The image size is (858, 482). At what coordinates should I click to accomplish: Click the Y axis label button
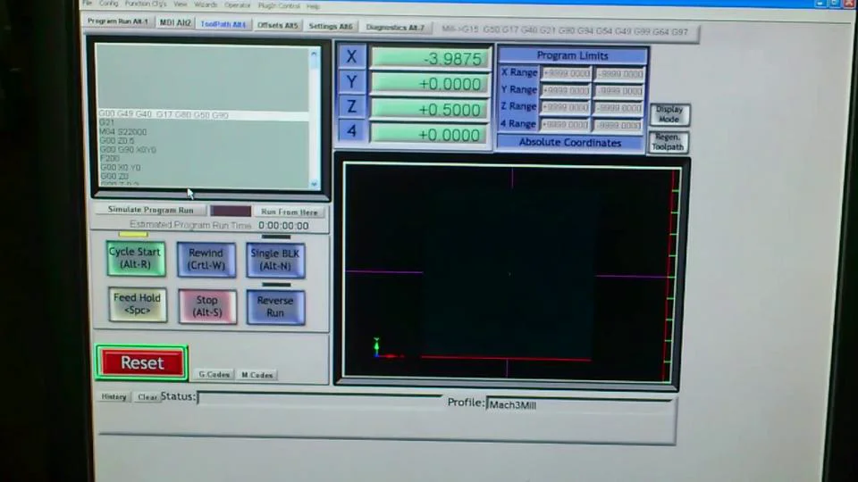(x=351, y=82)
